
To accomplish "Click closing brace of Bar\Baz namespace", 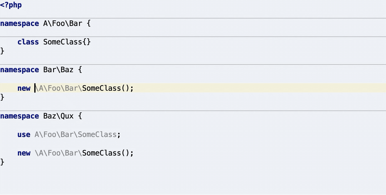I will click(2, 97).
